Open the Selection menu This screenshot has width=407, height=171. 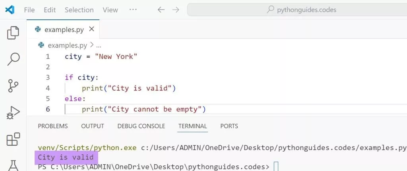pyautogui.click(x=79, y=10)
